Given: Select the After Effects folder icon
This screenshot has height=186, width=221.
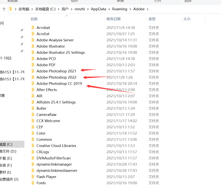Looking at the screenshot, I should 33,90.
